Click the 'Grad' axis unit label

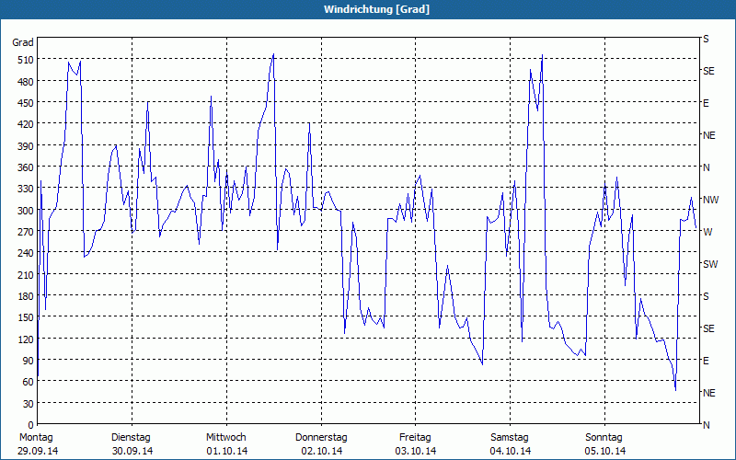coord(23,42)
